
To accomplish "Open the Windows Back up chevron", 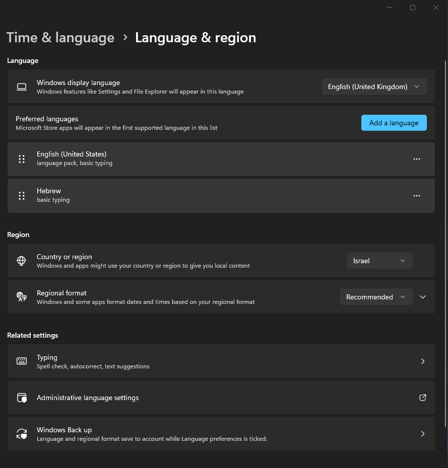I will (423, 434).
